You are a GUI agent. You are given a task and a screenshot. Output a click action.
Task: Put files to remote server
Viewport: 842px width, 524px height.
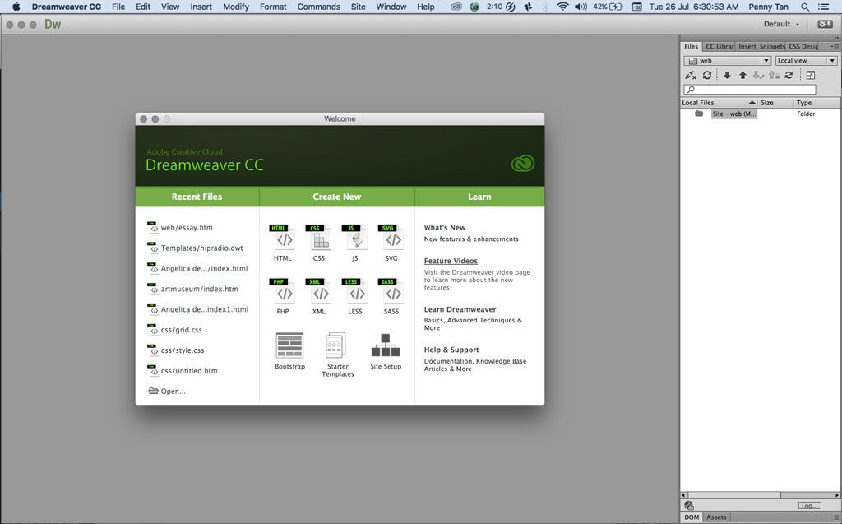(743, 75)
